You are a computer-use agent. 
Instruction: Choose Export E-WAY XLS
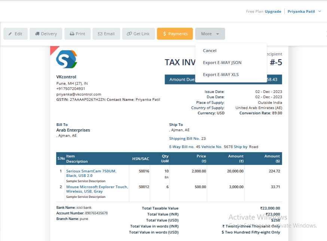pyautogui.click(x=220, y=74)
